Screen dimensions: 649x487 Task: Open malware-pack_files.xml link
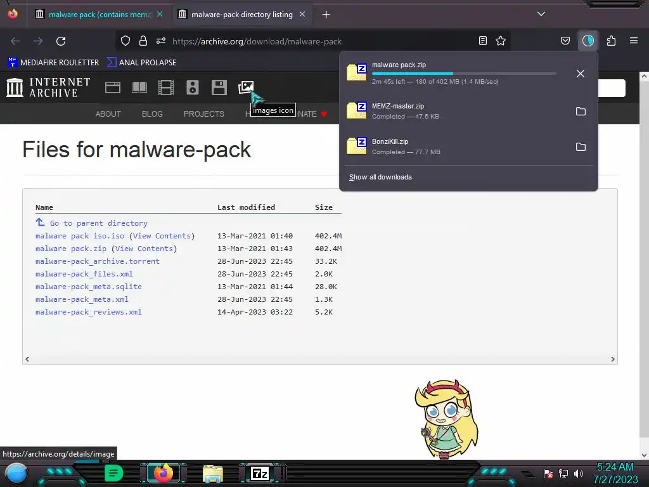[x=84, y=274]
